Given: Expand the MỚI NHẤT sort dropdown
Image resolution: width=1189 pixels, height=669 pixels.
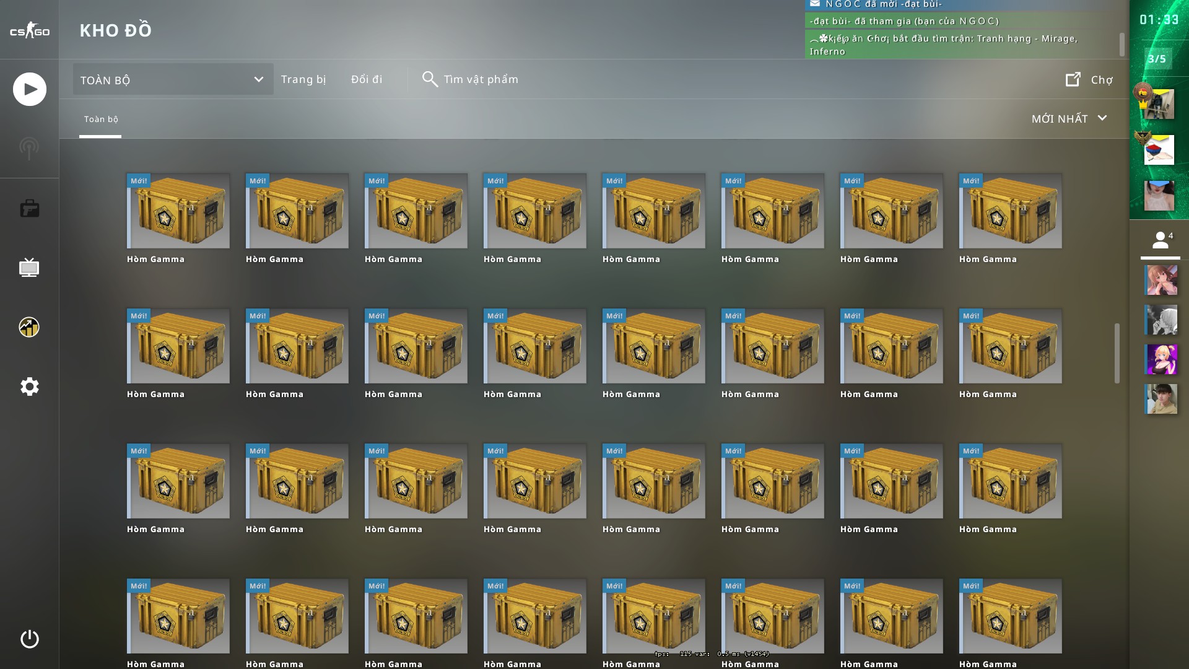Looking at the screenshot, I should click(x=1069, y=118).
